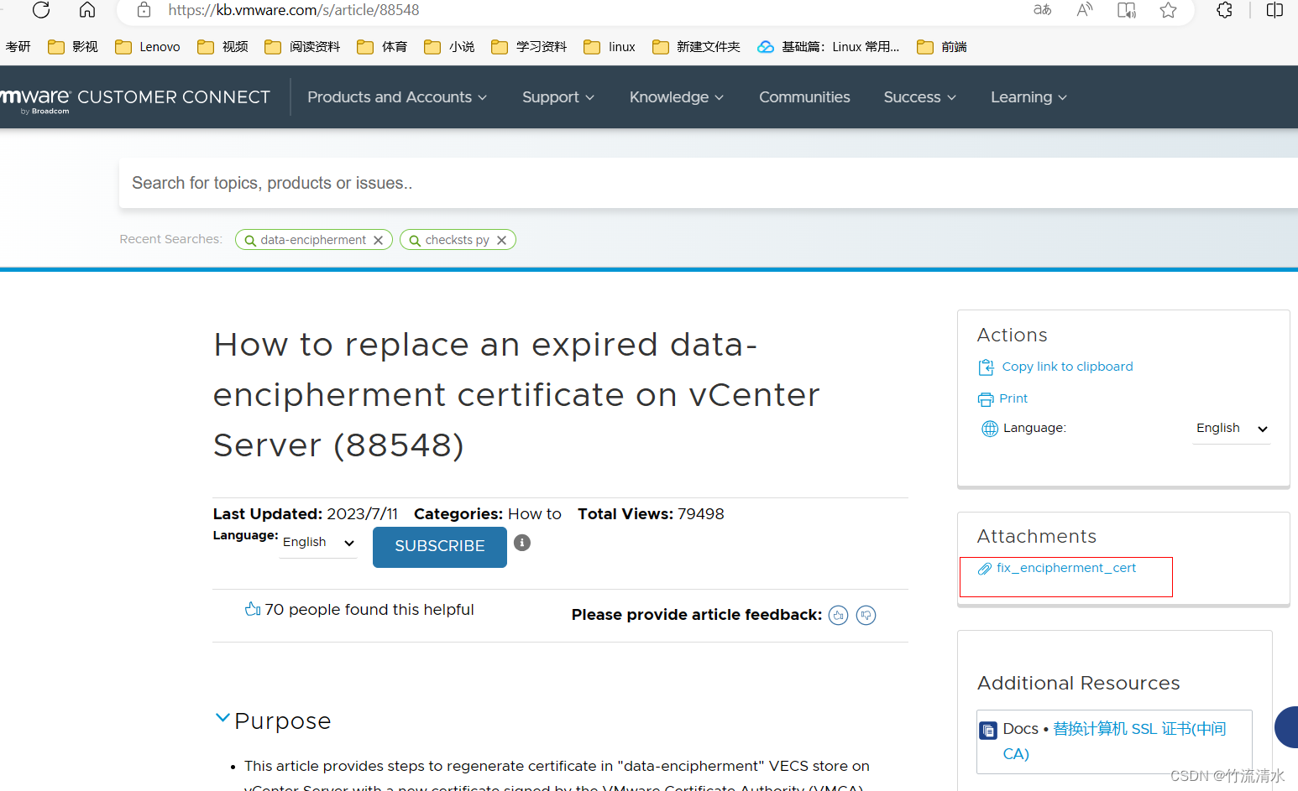Open the 新建文件夹 bookmark folder

696,47
